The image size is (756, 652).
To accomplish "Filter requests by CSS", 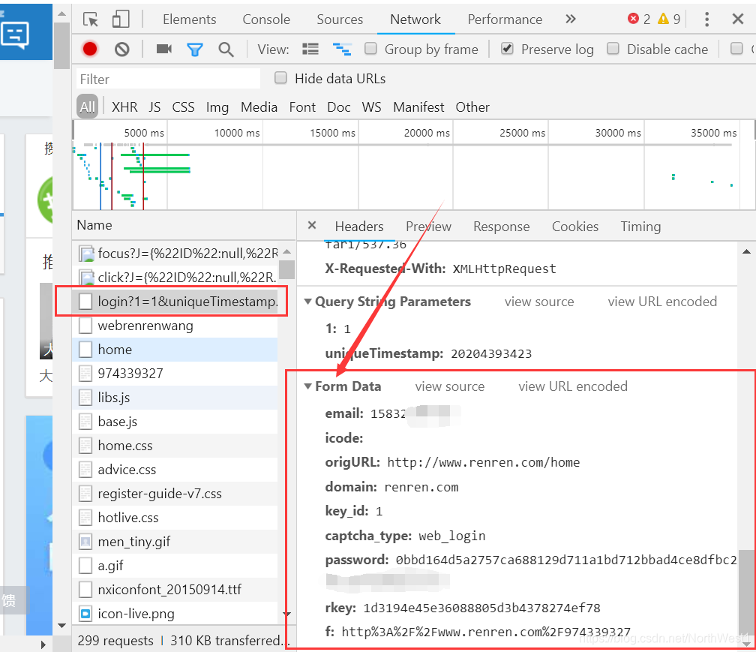I will click(x=183, y=107).
